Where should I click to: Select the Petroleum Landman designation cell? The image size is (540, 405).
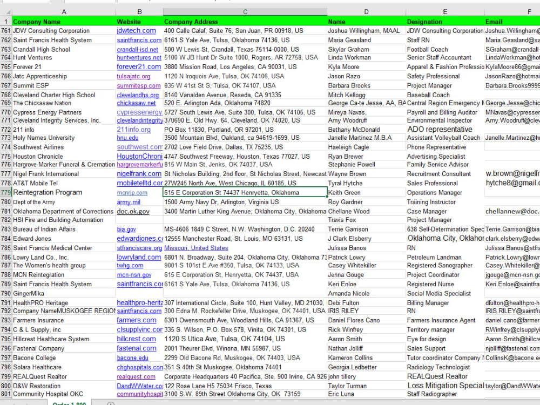445,257
